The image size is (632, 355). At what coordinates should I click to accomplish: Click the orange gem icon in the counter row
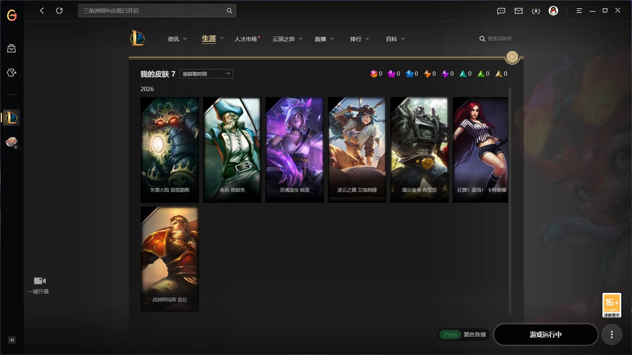[427, 74]
